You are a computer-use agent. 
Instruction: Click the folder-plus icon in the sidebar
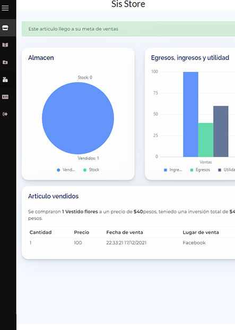[5, 62]
